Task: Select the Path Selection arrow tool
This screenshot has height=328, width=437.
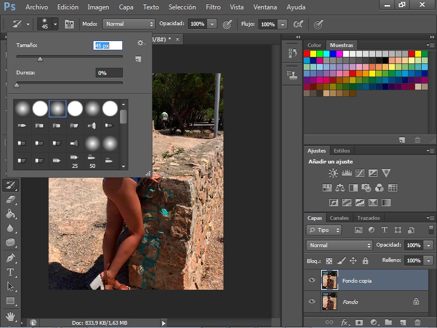Action: pyautogui.click(x=10, y=286)
